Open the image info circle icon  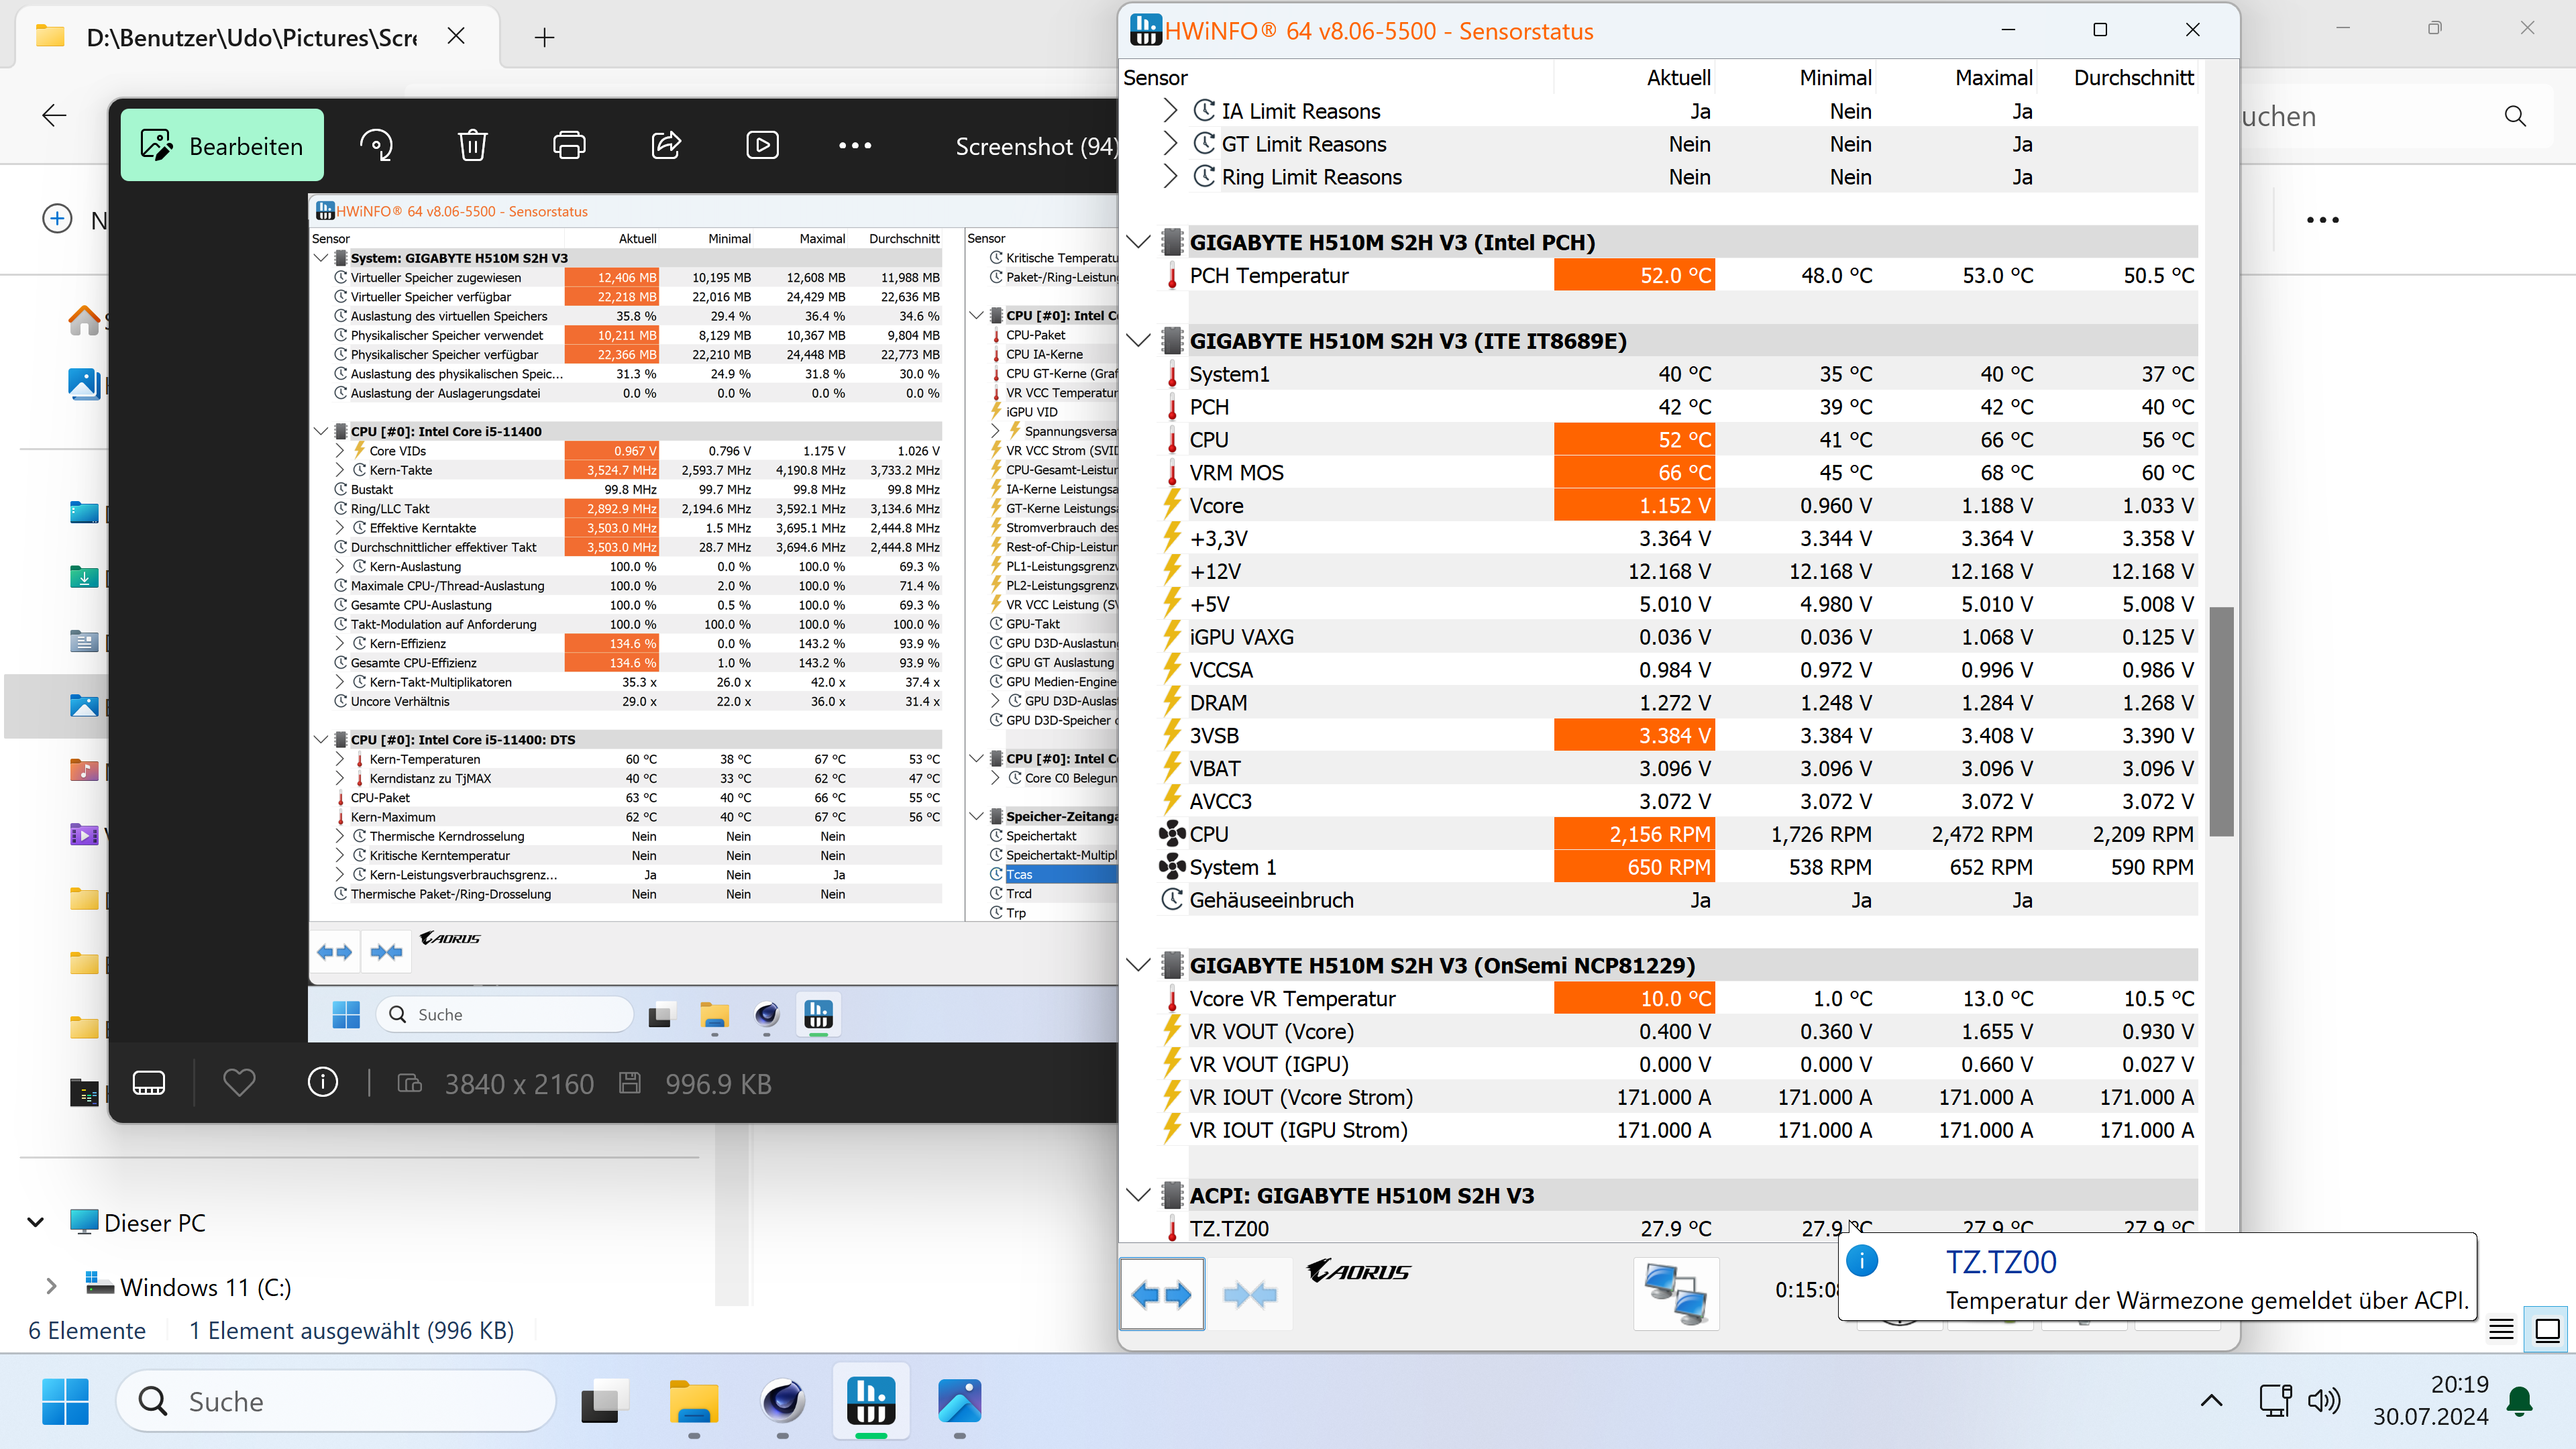[x=322, y=1082]
